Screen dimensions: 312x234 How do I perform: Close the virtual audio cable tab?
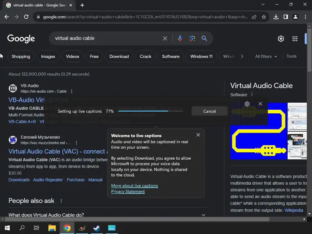click(x=71, y=5)
